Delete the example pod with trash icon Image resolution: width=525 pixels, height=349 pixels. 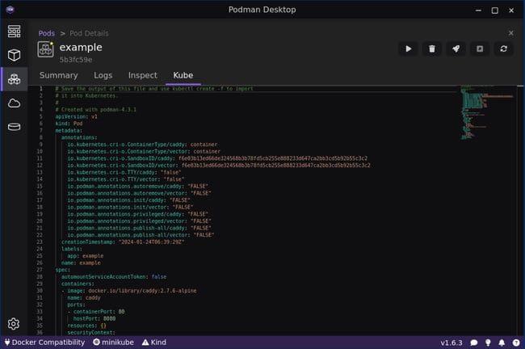[432, 49]
